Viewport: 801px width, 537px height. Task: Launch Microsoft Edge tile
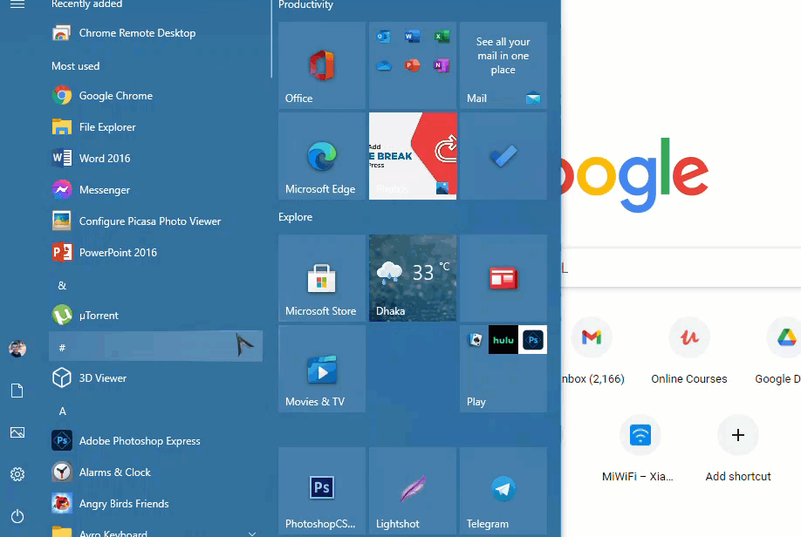(322, 156)
